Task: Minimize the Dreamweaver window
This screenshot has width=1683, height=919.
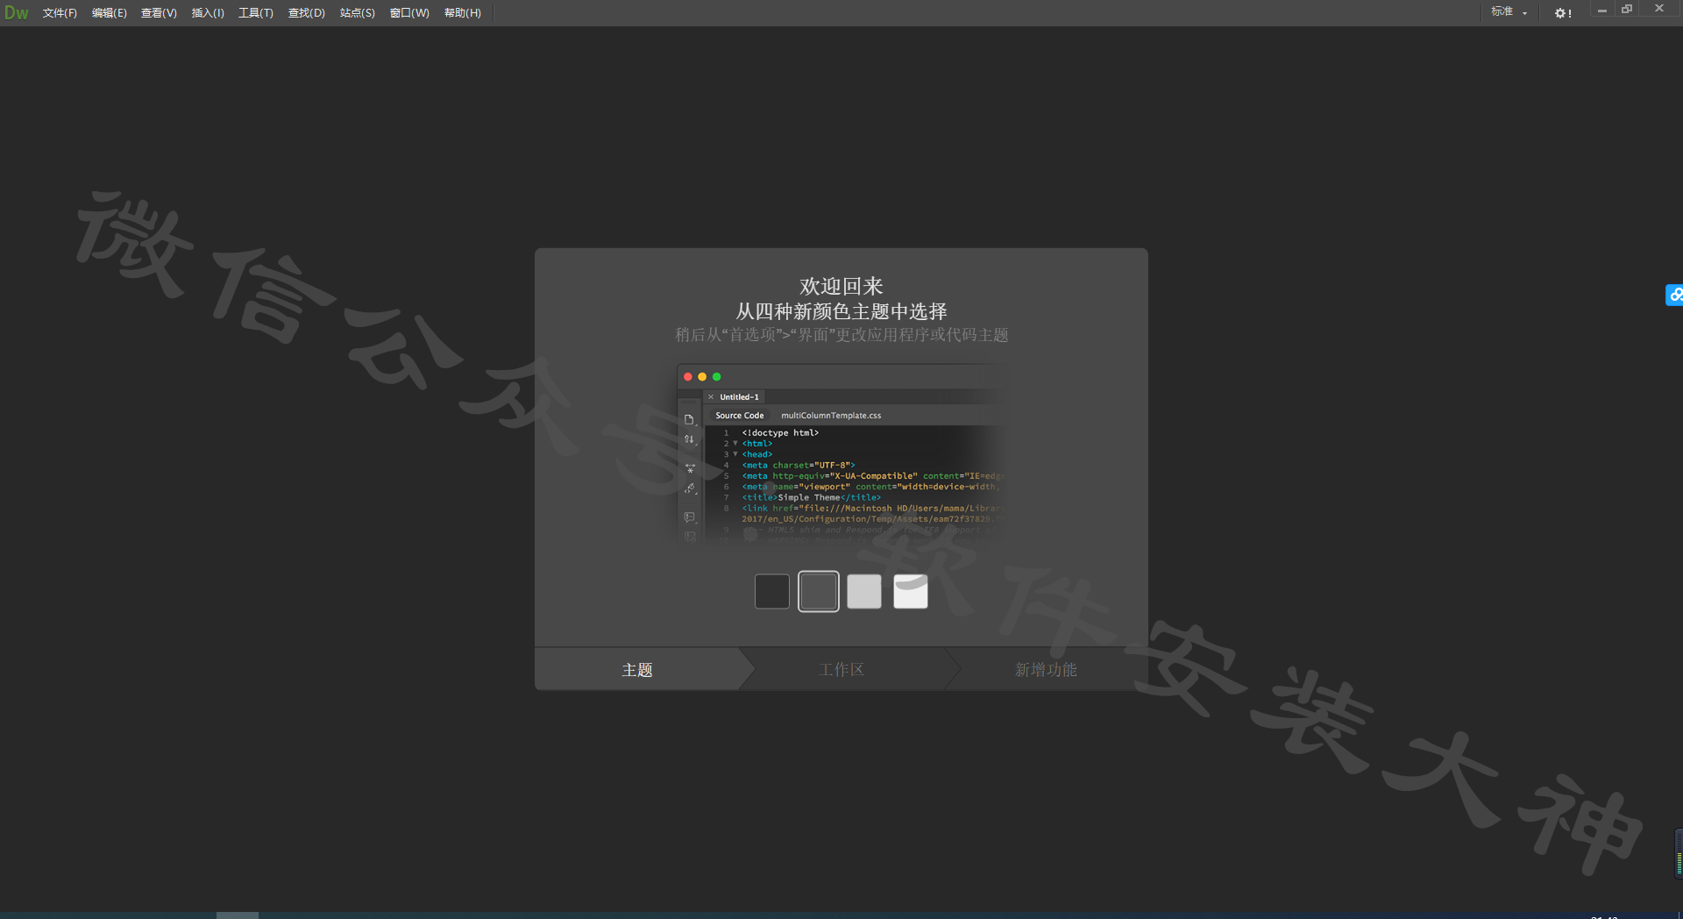Action: (1601, 11)
